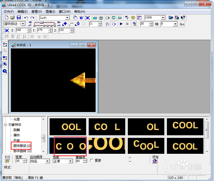This screenshot has height=181, width=214.
Task: Click the blue torus geometric object tool
Action: click(5, 71)
